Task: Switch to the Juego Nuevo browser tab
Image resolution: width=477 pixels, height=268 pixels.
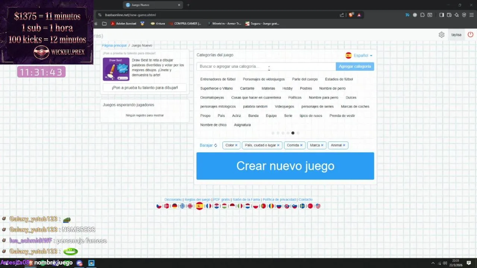Action: (x=152, y=5)
